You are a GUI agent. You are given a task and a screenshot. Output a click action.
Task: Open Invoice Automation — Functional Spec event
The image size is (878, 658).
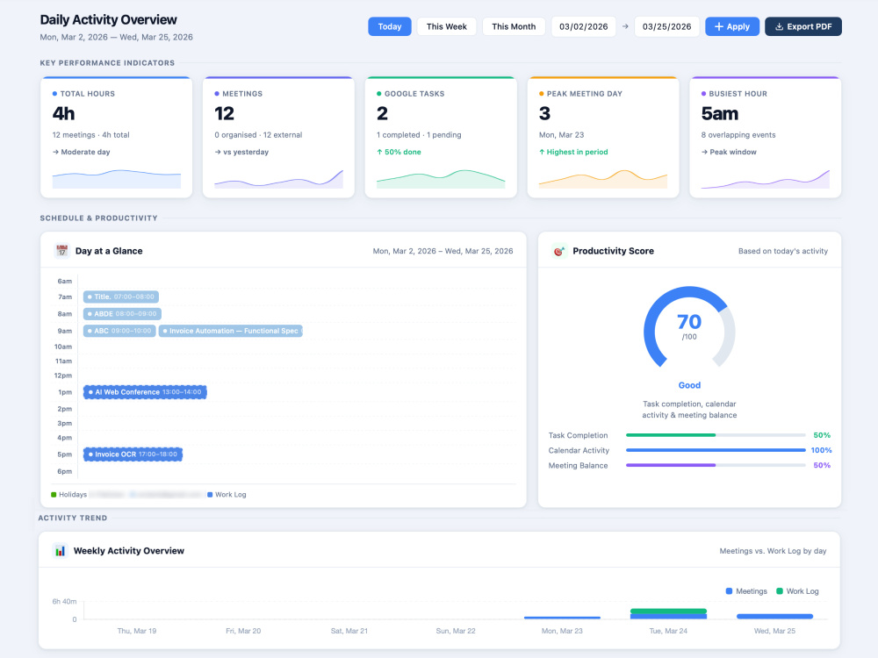coord(231,331)
